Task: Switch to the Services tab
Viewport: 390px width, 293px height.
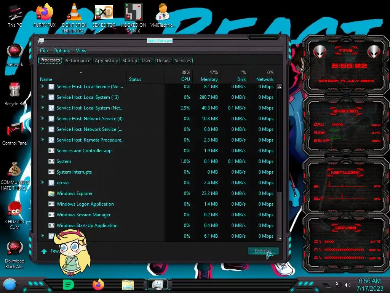Action: click(x=183, y=61)
